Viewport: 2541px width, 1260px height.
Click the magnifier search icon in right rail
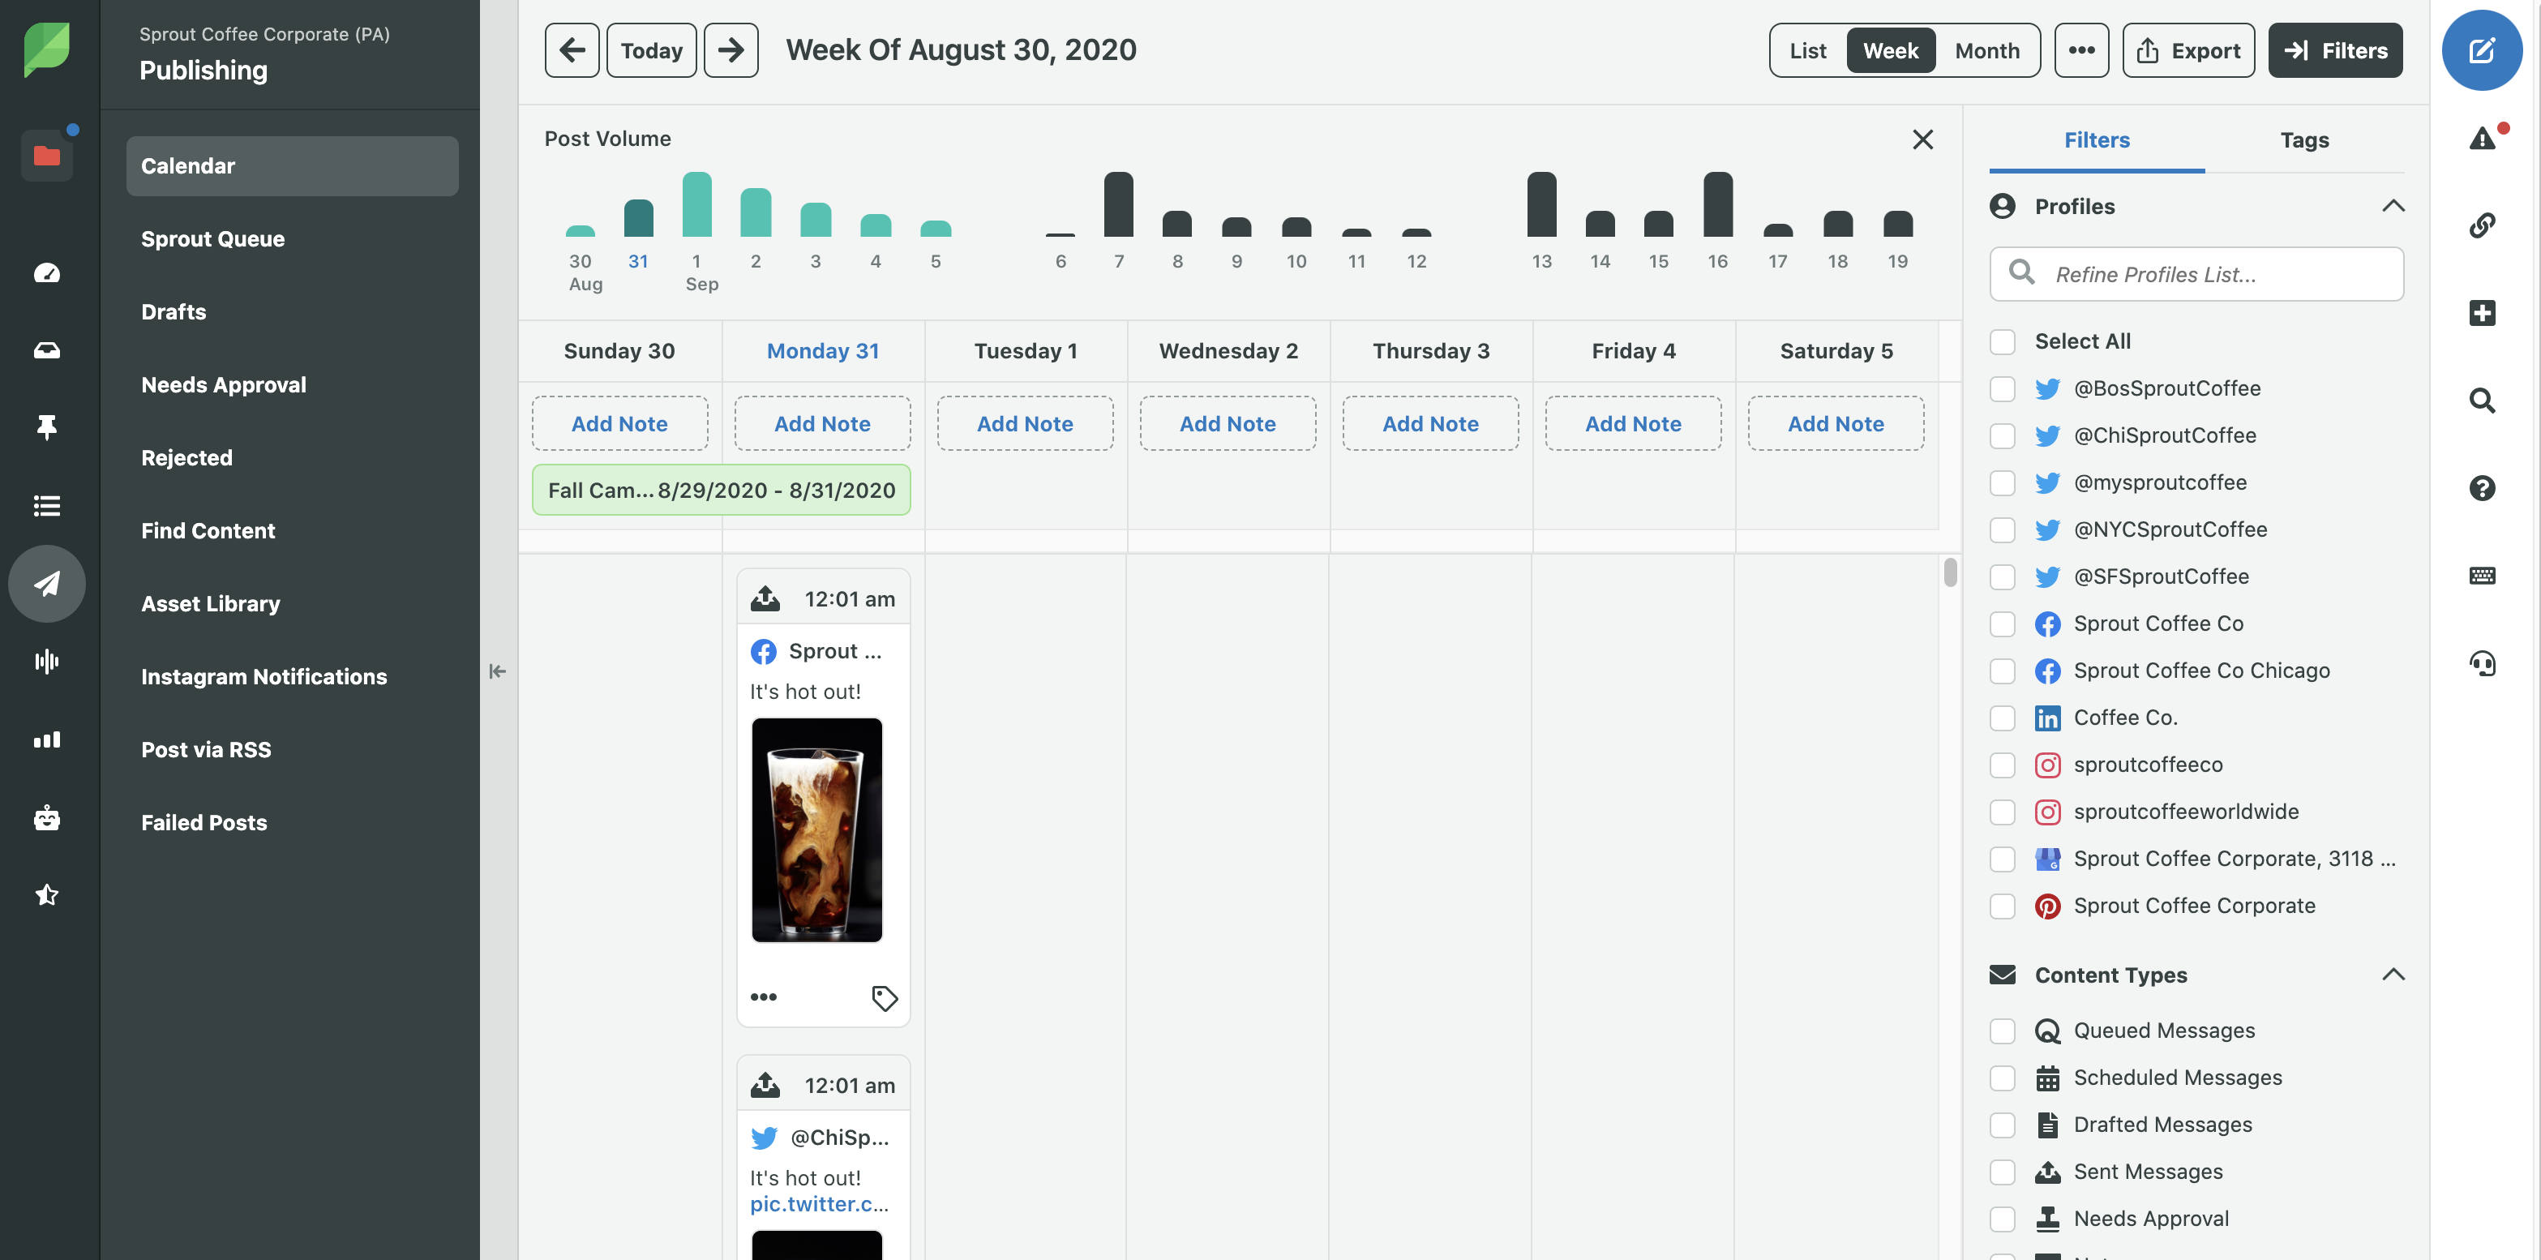tap(2482, 400)
